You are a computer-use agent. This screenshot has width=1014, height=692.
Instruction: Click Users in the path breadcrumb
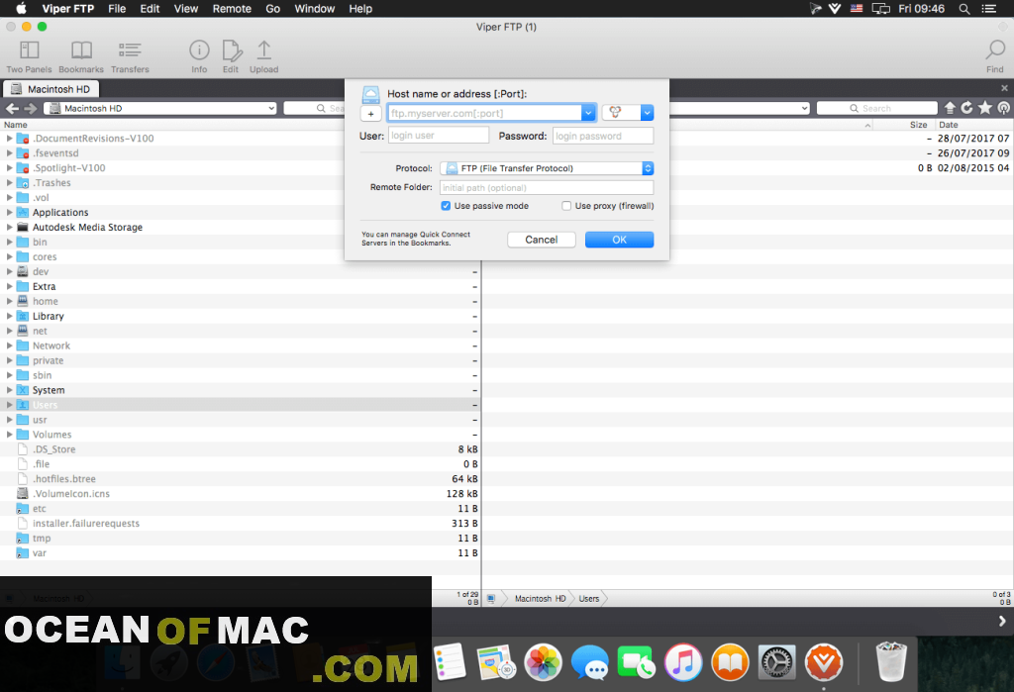point(589,599)
